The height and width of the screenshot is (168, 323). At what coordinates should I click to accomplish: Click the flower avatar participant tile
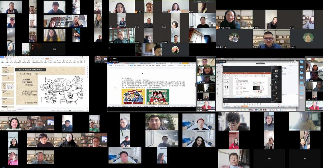pyautogui.click(x=175, y=50)
